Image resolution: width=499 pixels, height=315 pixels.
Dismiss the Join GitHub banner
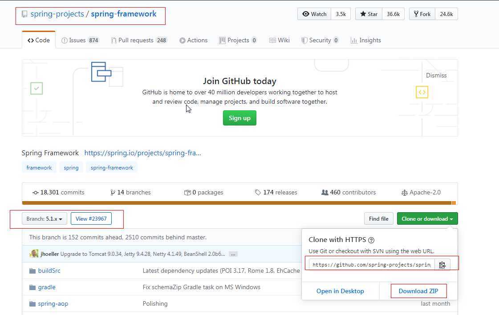[x=436, y=75]
